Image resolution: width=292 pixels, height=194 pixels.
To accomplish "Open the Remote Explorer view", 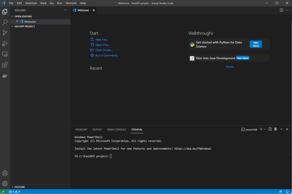I will (x=5, y=54).
